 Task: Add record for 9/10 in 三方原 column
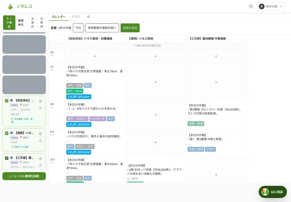(216, 175)
